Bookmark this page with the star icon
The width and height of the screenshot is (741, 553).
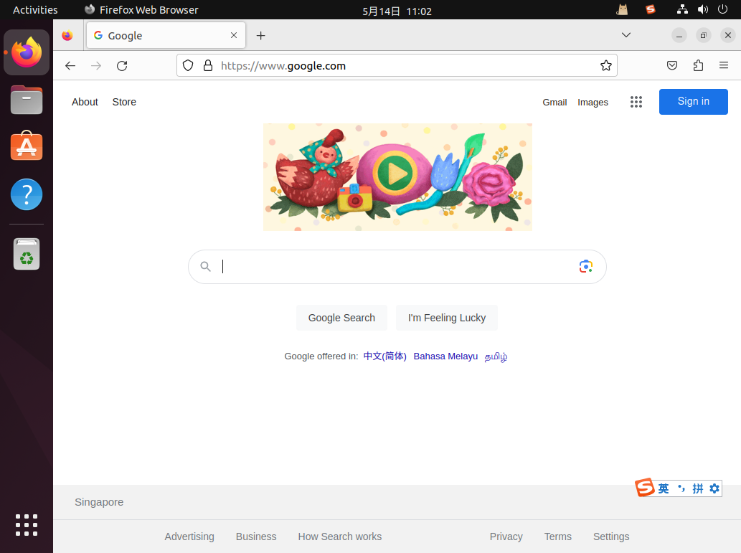(606, 66)
